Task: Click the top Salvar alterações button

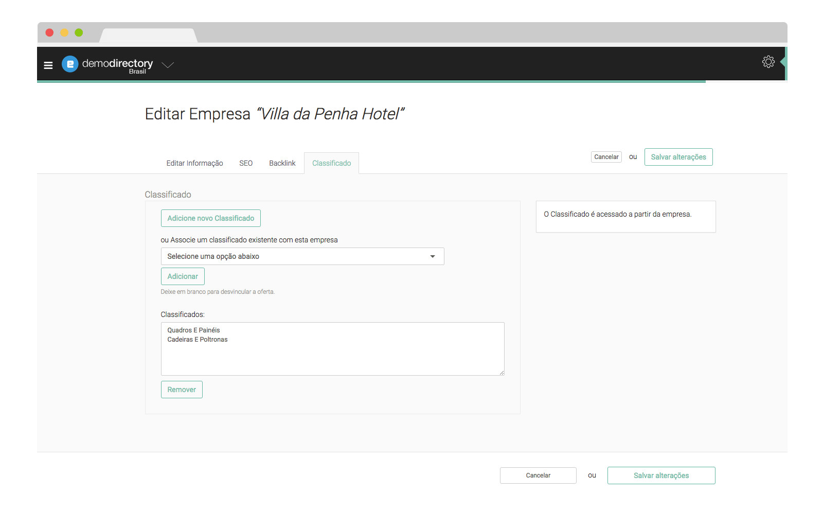Action: tap(678, 157)
